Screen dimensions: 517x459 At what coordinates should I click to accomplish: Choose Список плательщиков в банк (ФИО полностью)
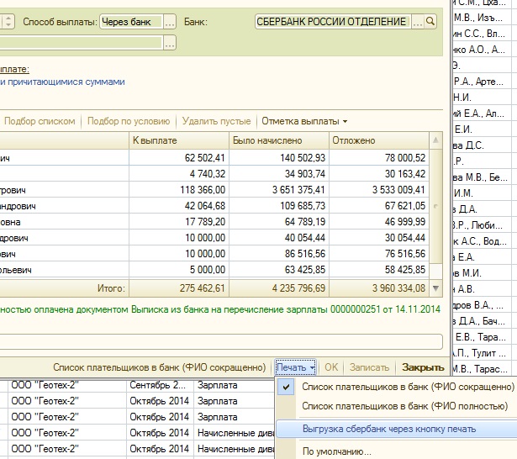pyautogui.click(x=404, y=407)
